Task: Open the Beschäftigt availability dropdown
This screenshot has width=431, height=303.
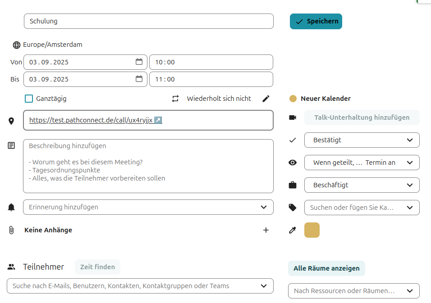Action: 362,185
